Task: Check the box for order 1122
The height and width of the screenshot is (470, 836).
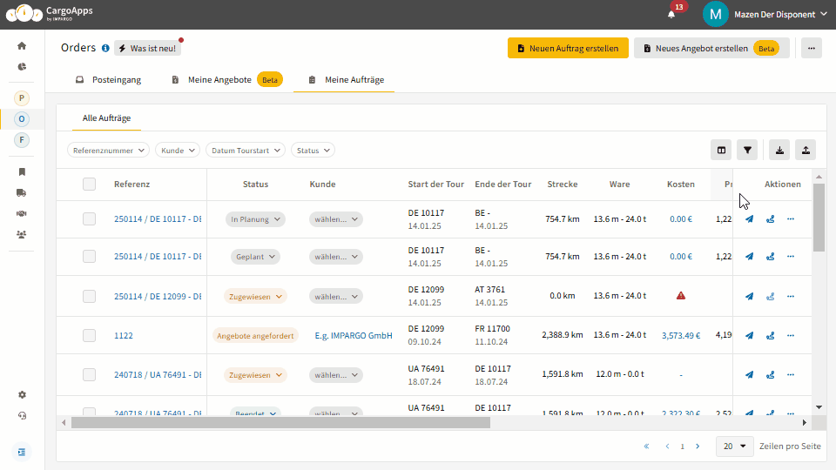Action: pos(89,335)
